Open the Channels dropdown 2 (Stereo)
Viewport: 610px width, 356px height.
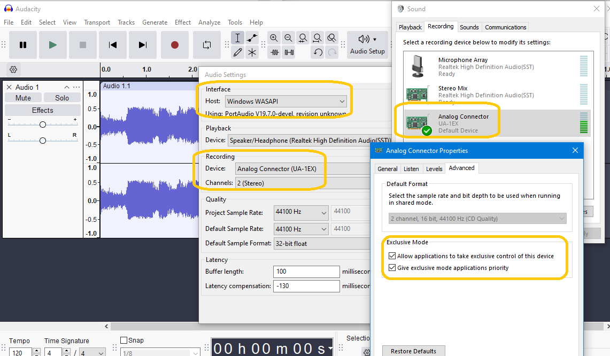click(303, 183)
